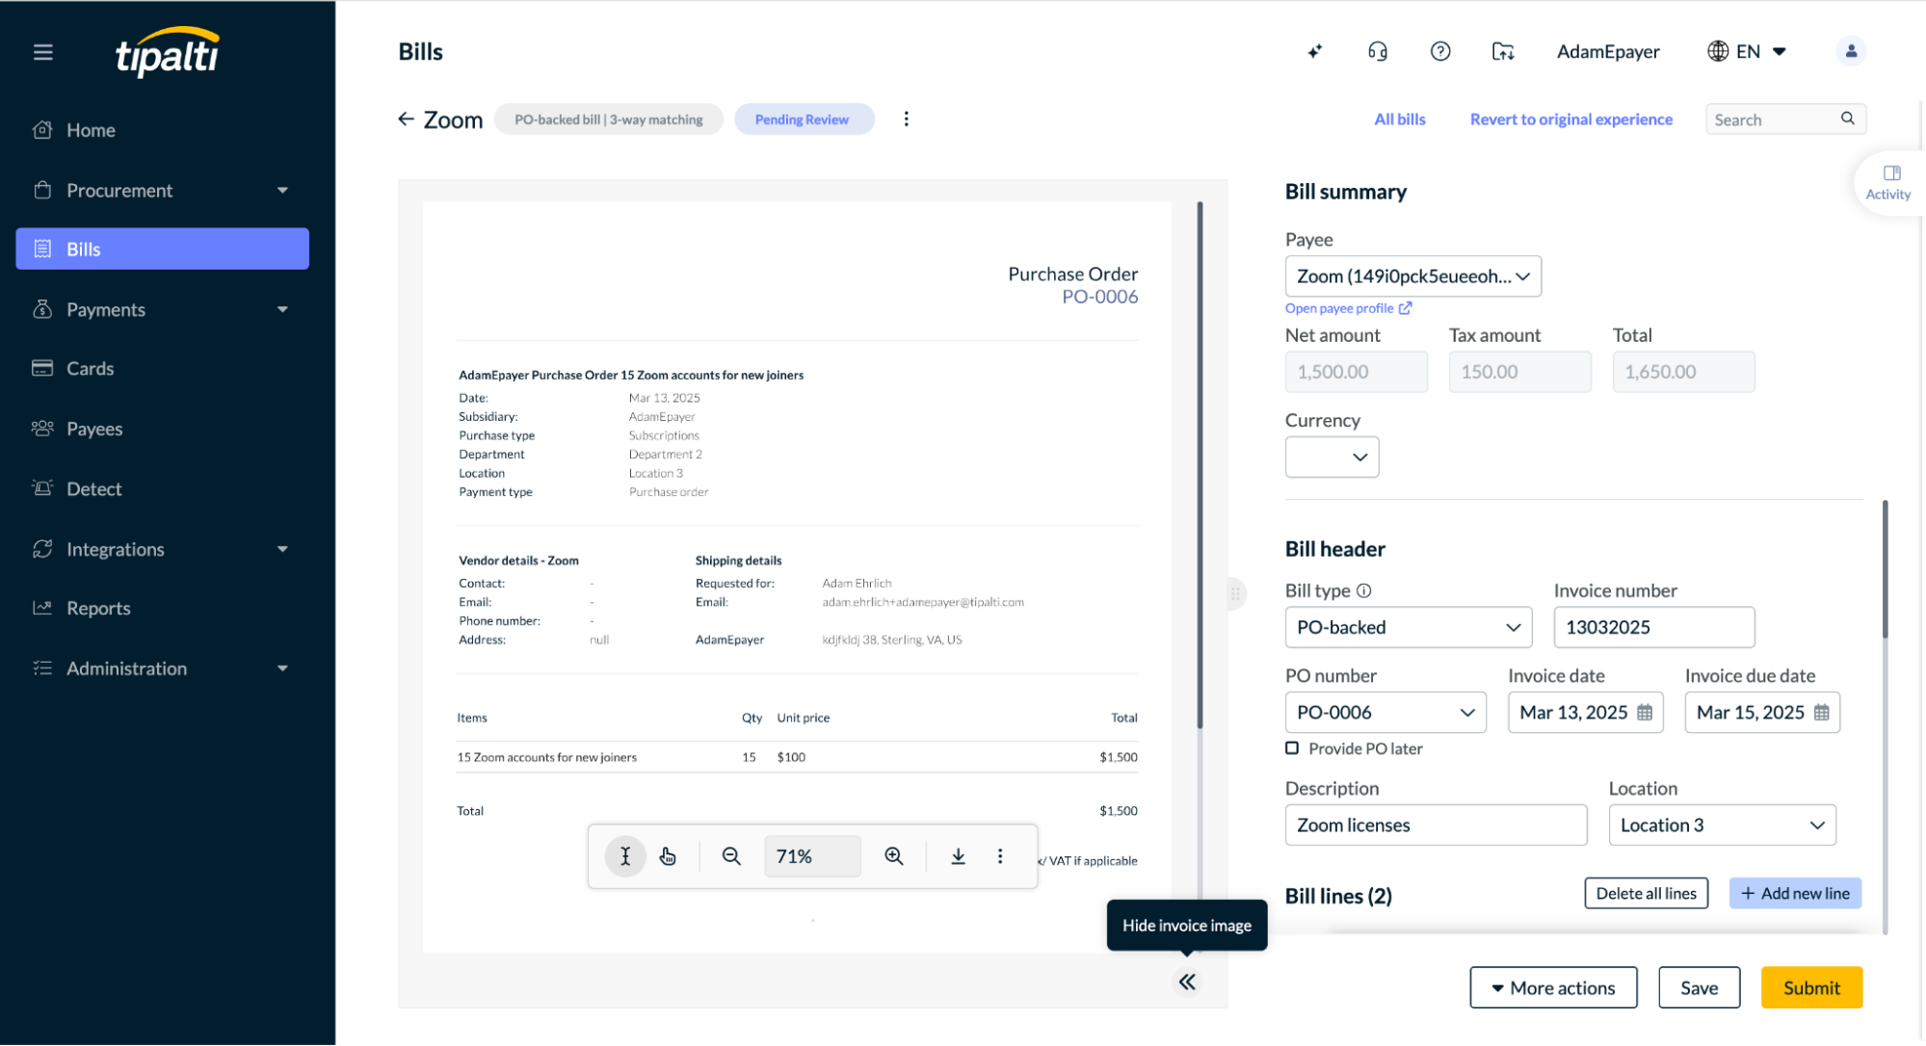The image size is (1926, 1046).
Task: Click the Save button
Action: [x=1699, y=988]
